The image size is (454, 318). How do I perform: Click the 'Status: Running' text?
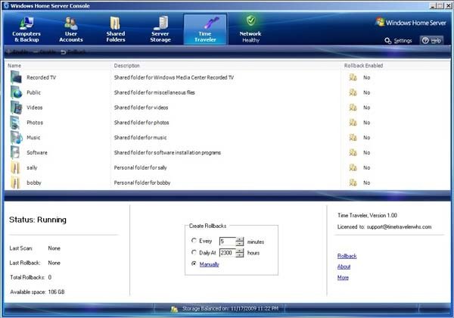(38, 220)
